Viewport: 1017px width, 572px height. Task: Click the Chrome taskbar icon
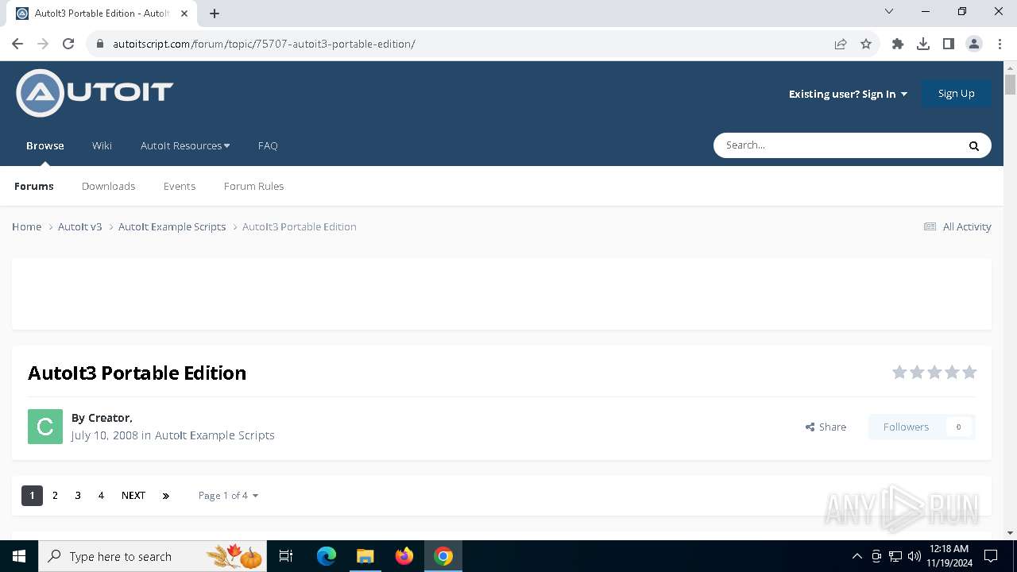[443, 556]
